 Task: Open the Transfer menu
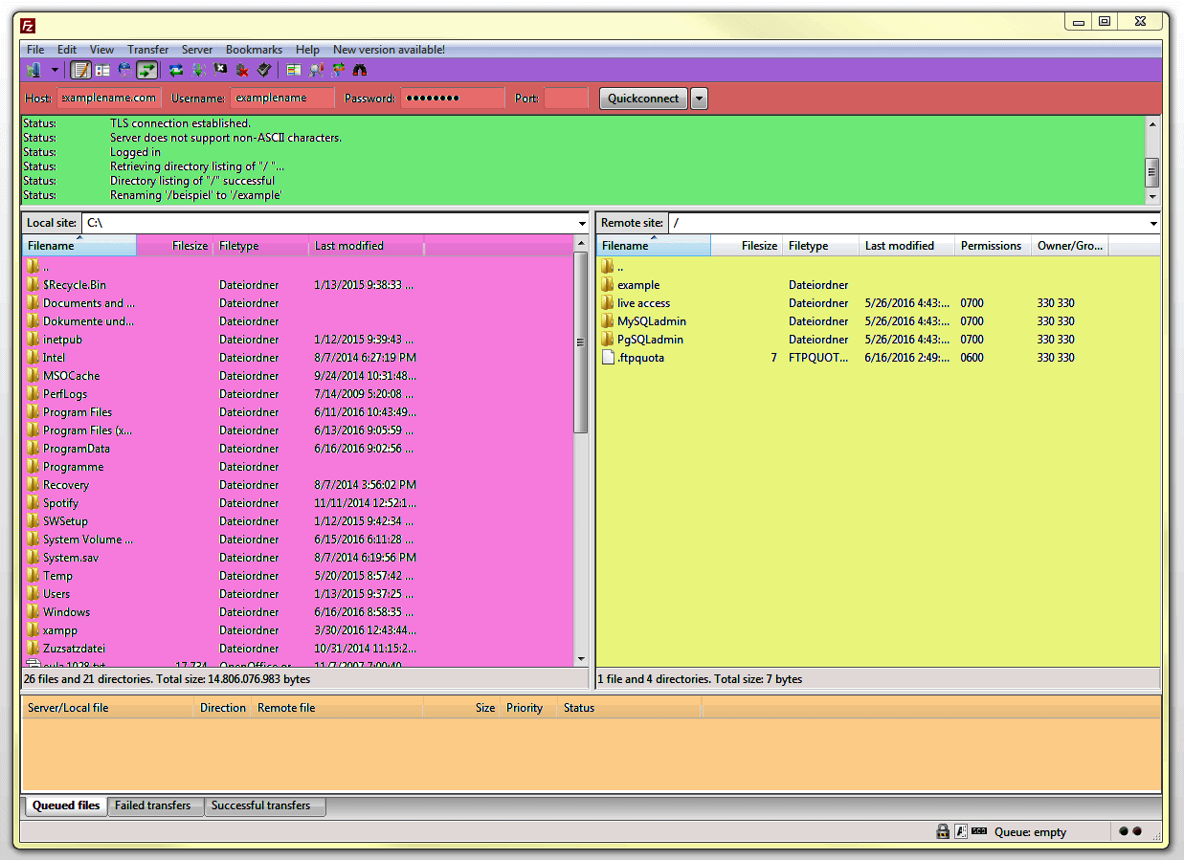click(x=147, y=50)
